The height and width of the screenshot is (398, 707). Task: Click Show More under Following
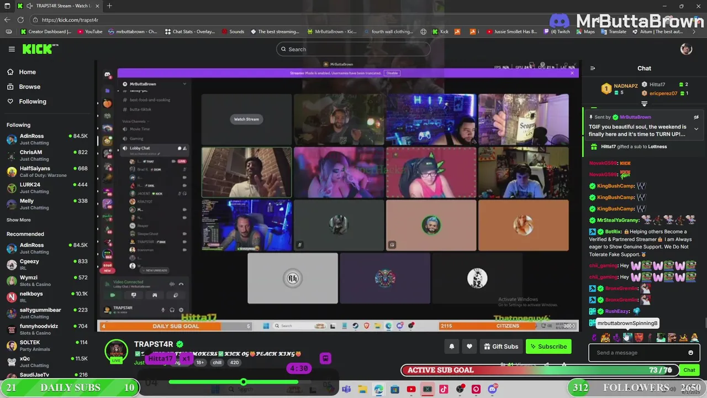pos(18,220)
